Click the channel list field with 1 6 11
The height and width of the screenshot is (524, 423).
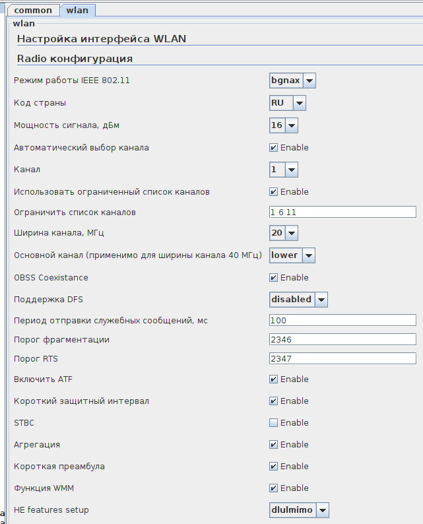coord(342,212)
